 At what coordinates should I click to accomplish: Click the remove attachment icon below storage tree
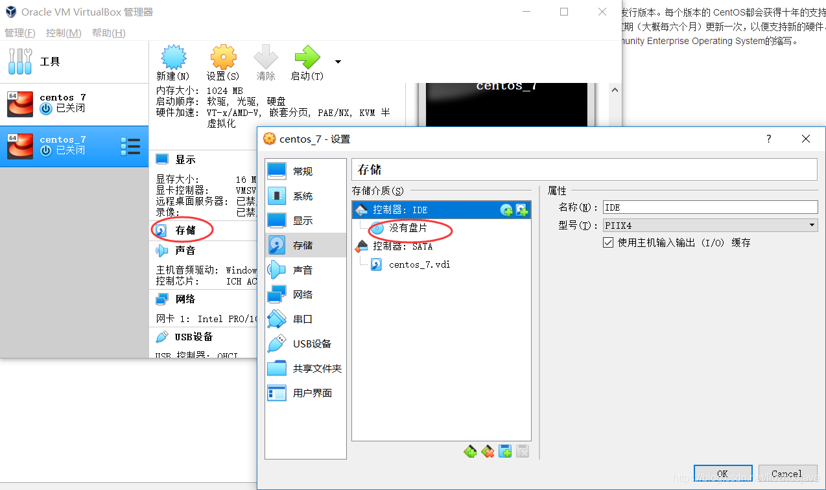coord(523,451)
